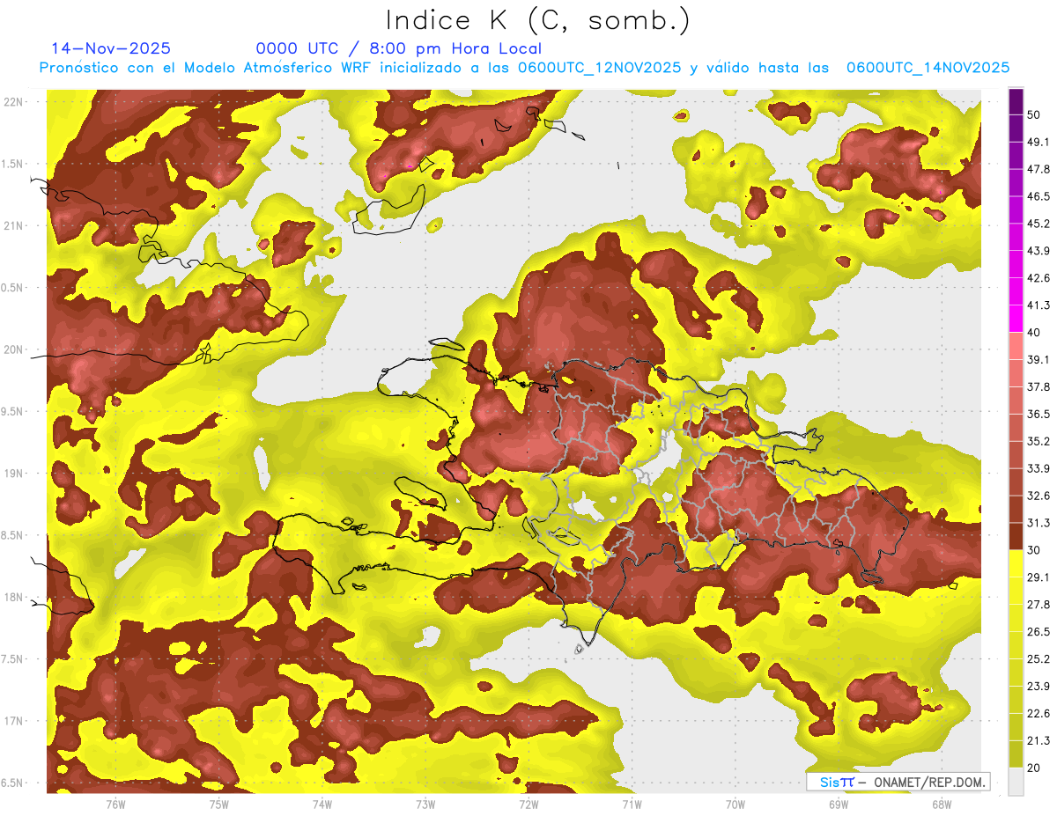Click the dark brown segment between 30 and 31.3
Viewport: 1057px width, 816px height.
point(1016,536)
